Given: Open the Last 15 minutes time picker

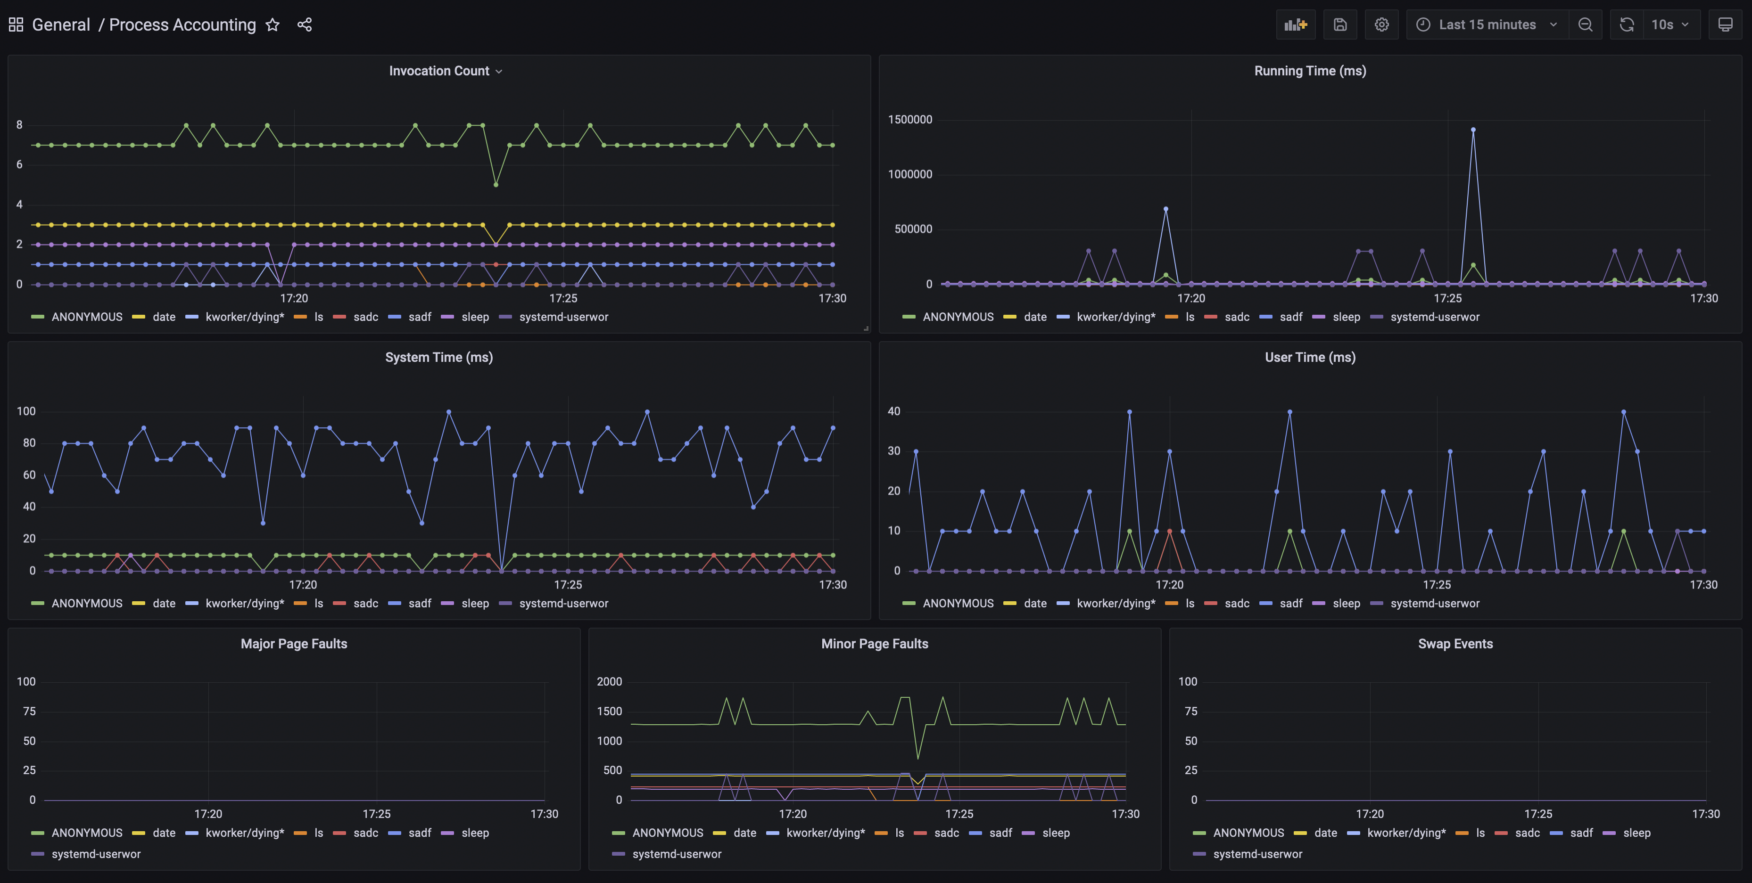Looking at the screenshot, I should [1487, 25].
